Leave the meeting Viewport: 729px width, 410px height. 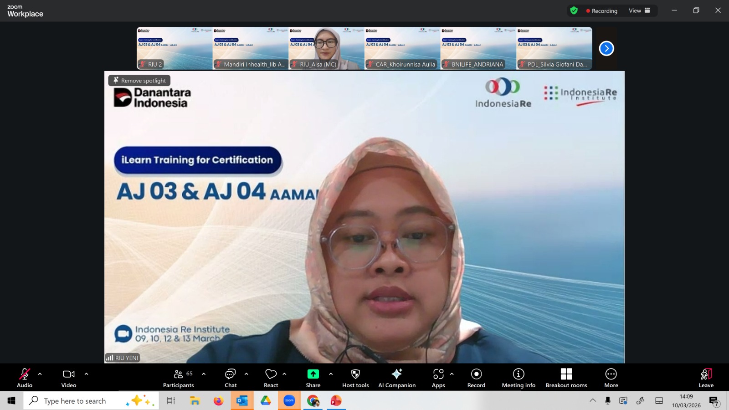pos(706,378)
